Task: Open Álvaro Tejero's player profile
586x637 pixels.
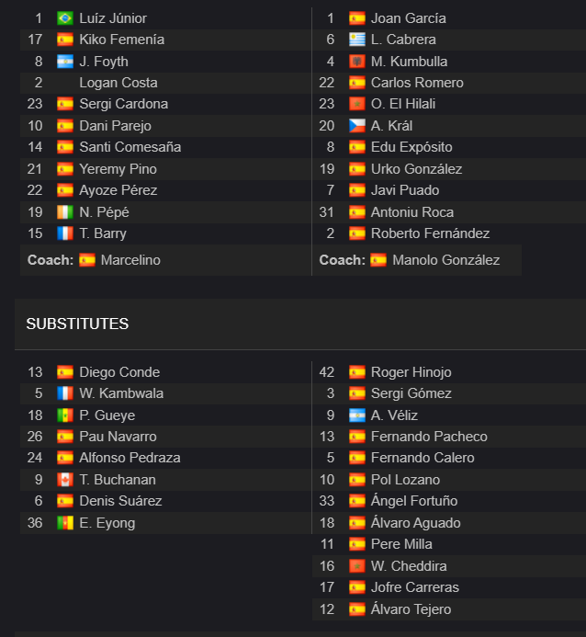Action: coord(411,609)
